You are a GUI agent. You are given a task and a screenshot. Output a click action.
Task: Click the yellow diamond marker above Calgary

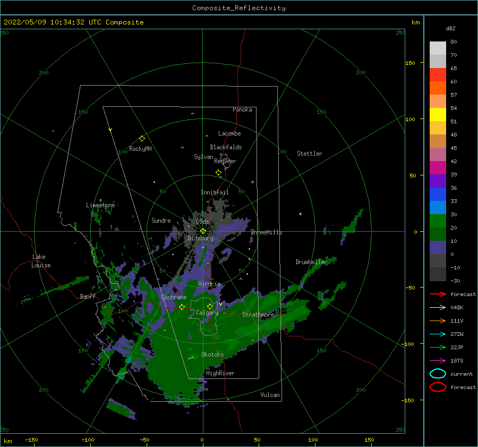tap(210, 306)
